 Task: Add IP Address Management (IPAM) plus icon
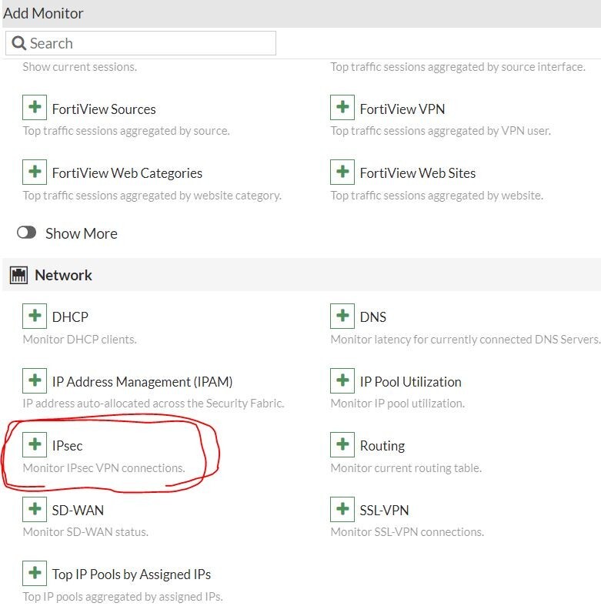35,380
